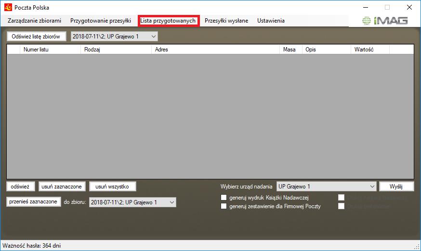Open the Przygotowanie przesyłki tab
This screenshot has height=251, width=421.
101,21
